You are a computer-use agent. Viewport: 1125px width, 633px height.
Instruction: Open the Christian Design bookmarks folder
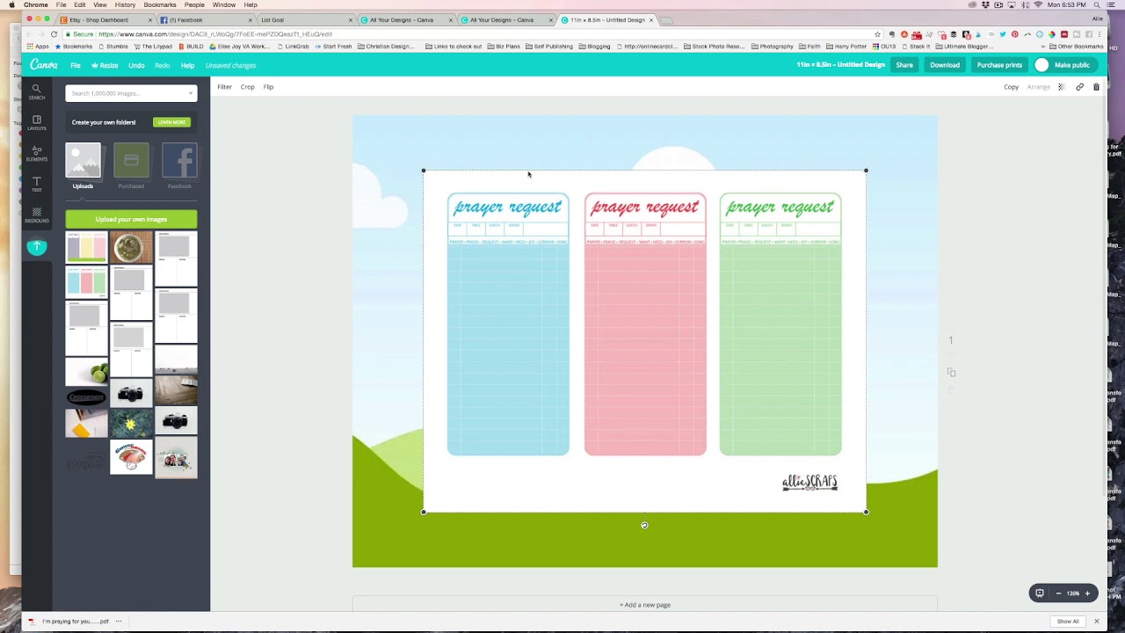click(x=387, y=46)
